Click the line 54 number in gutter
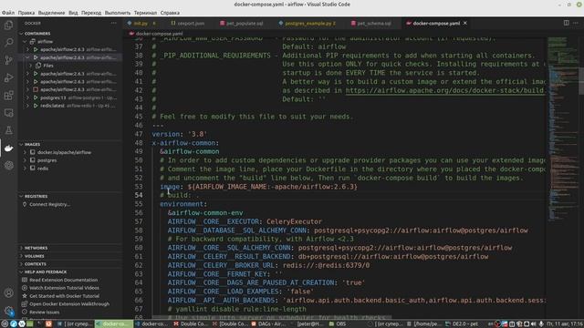584x328 pixels. 139,195
